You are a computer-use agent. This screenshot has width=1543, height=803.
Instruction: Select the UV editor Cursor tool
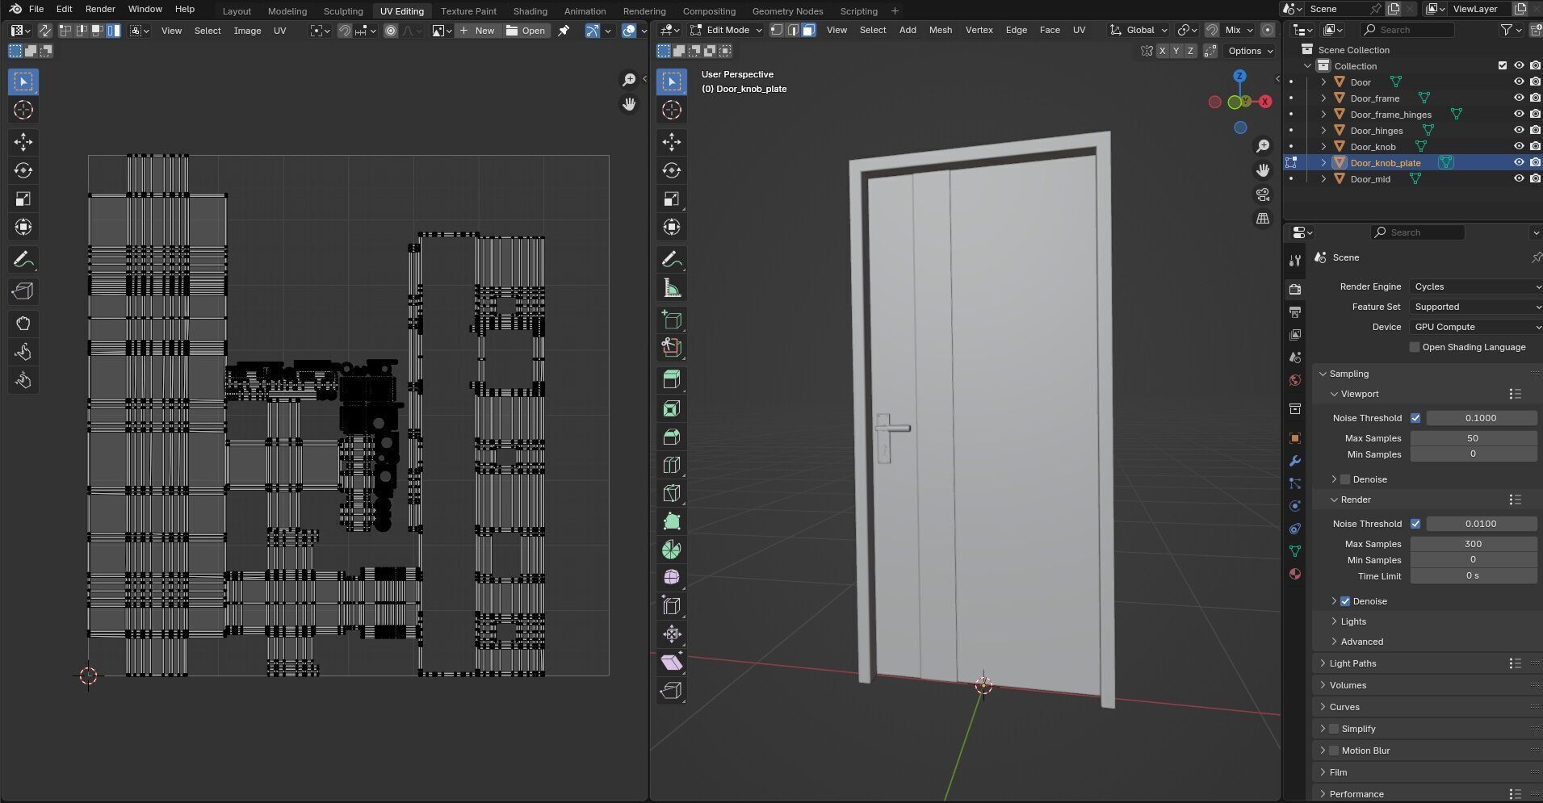(23, 110)
